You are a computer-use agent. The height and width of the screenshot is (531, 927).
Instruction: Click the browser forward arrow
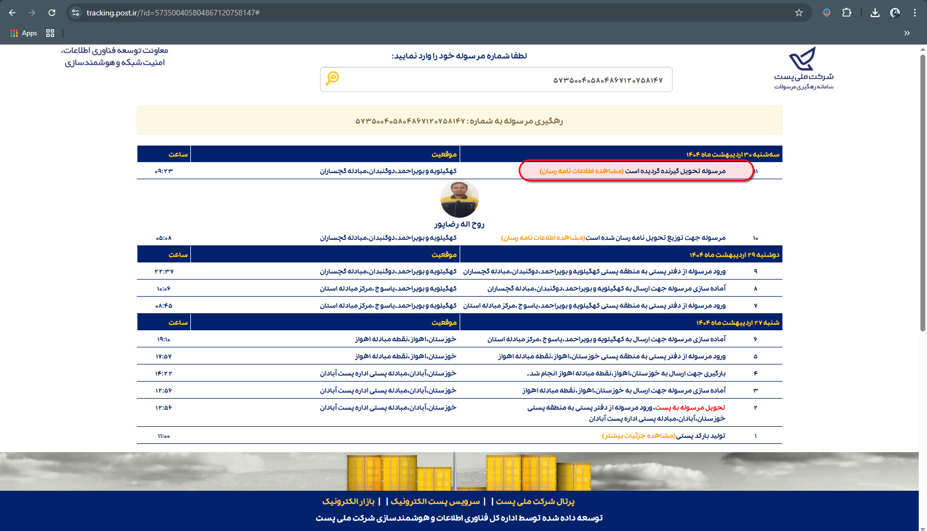click(x=32, y=13)
